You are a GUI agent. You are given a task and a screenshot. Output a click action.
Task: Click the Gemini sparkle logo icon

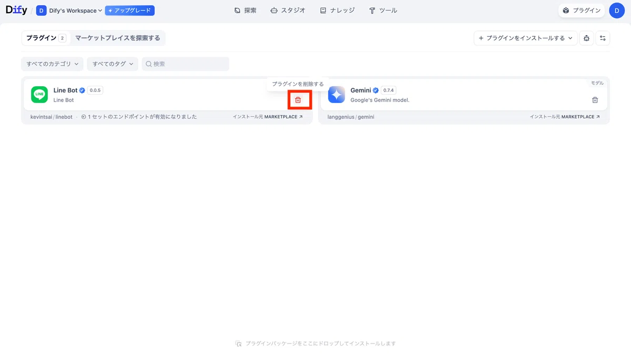coord(337,95)
